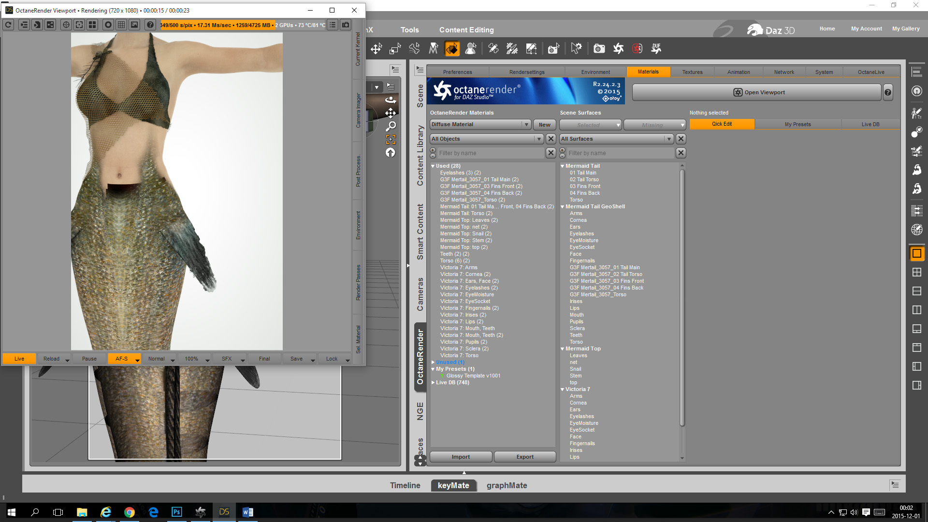
Task: Click the Photoshop icon in taskbar
Action: tap(176, 512)
